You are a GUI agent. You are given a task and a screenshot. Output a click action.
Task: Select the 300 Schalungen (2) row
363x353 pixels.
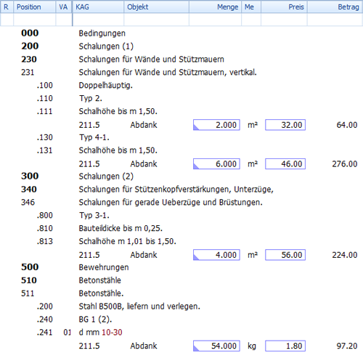(181, 176)
